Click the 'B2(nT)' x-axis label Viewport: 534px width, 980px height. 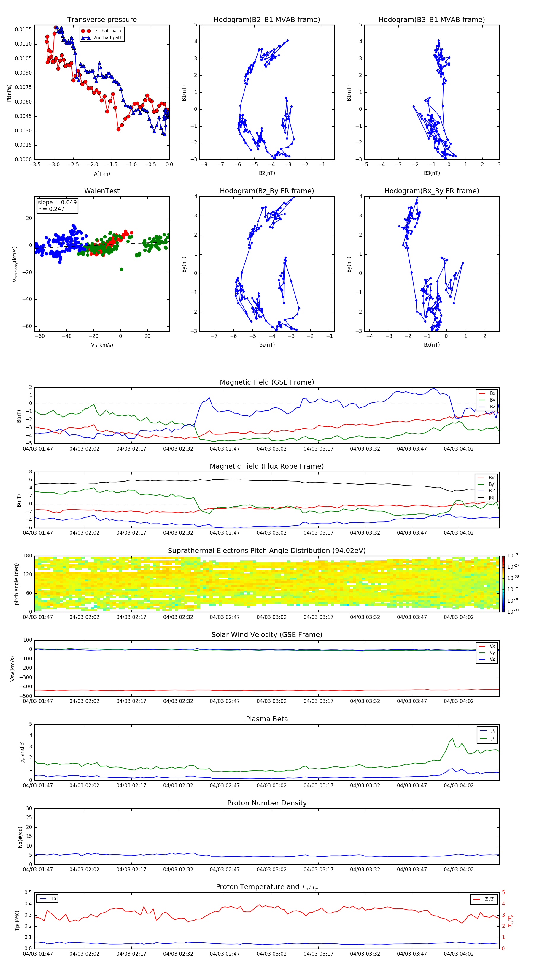[267, 173]
